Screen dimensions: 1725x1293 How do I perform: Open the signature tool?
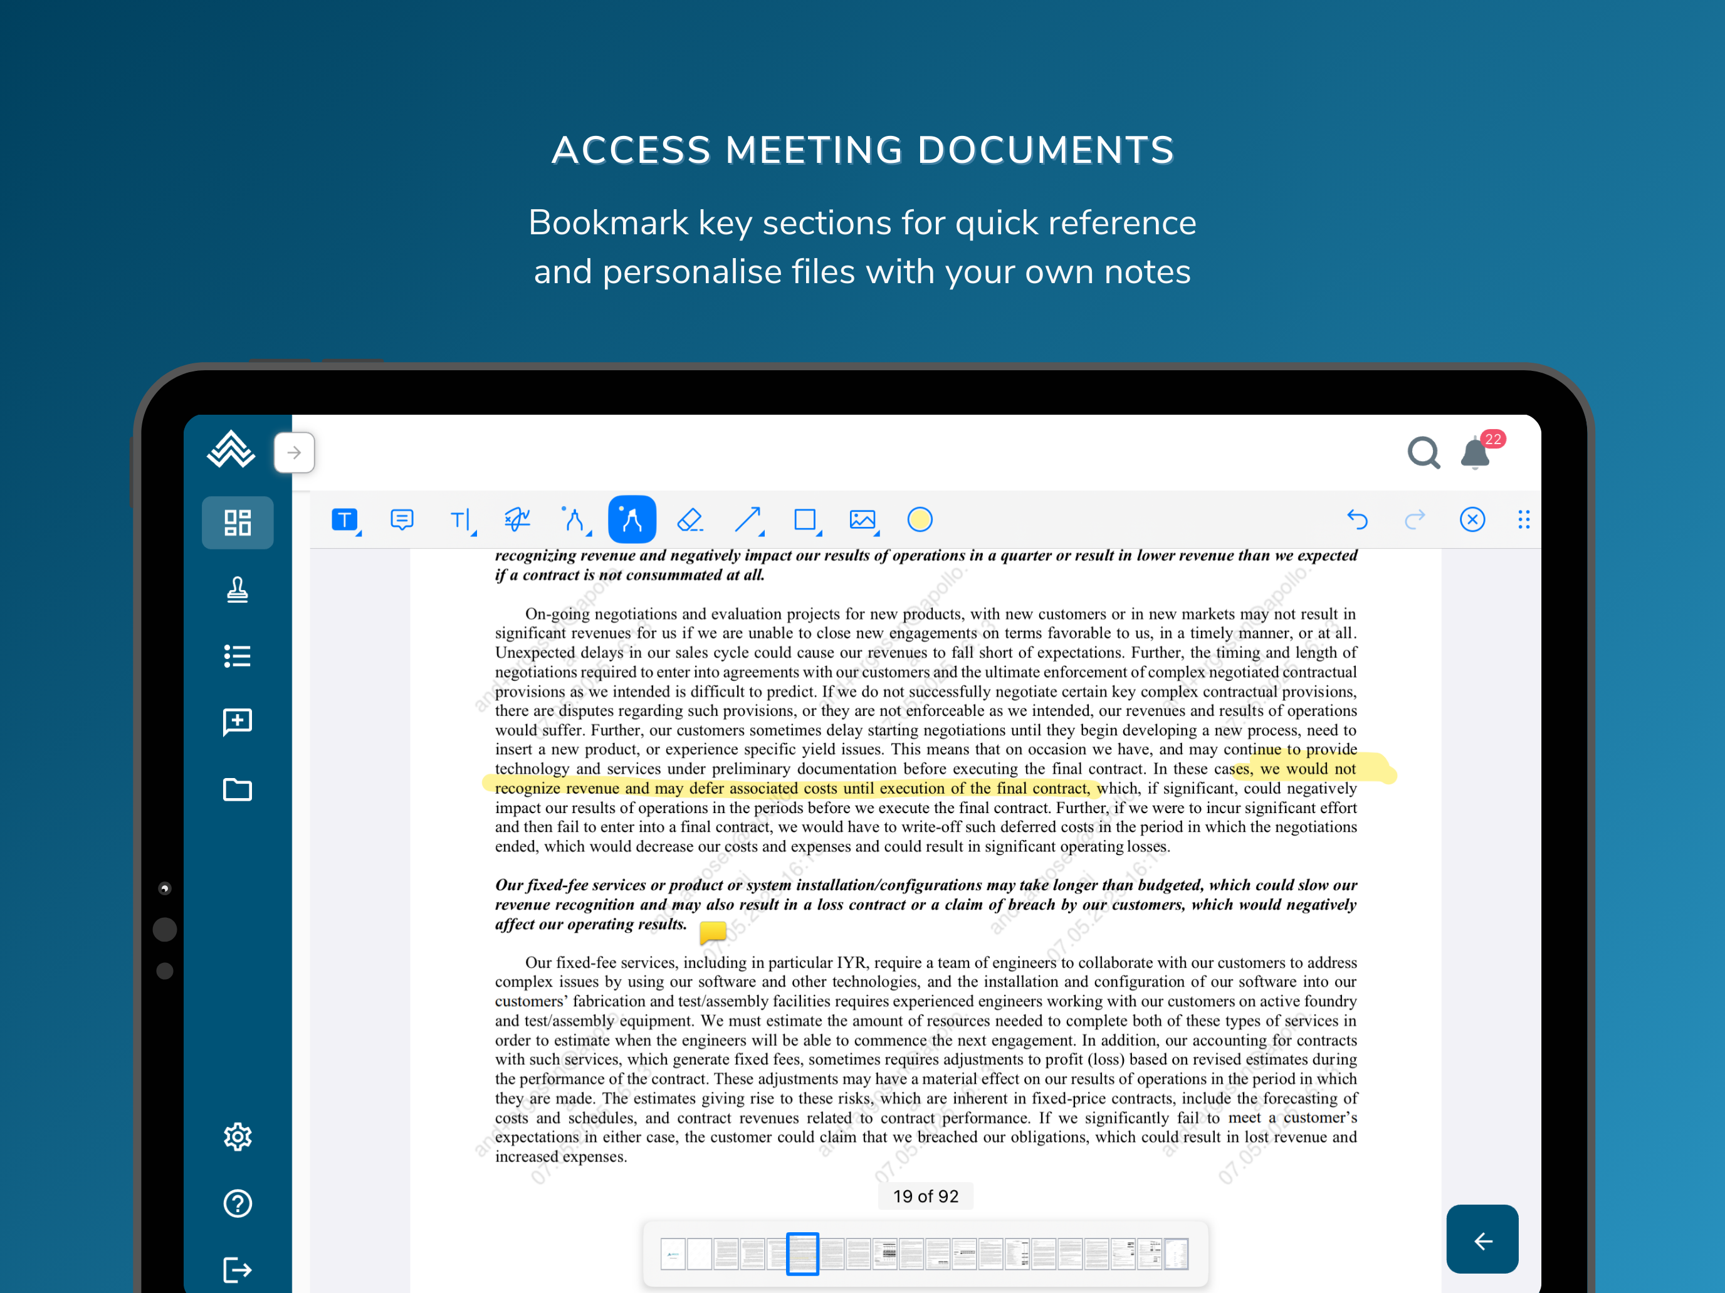[517, 520]
